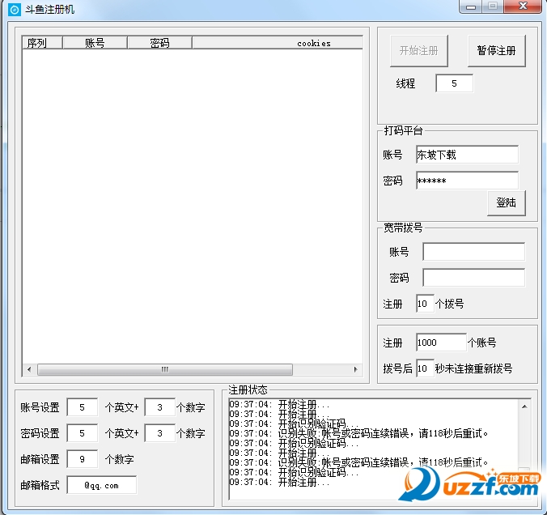Click the 拨号后 seconds field
Screen dimensions: 547x515
point(425,368)
